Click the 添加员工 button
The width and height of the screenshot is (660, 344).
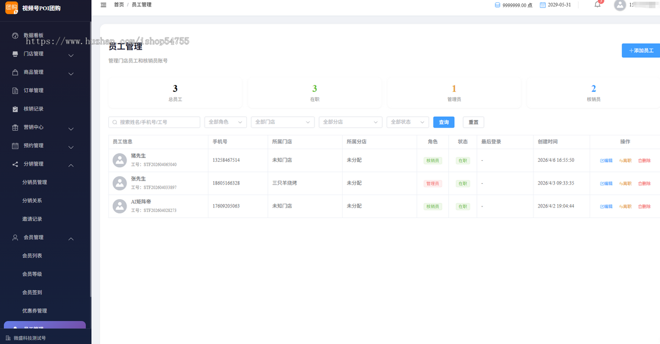tap(641, 50)
